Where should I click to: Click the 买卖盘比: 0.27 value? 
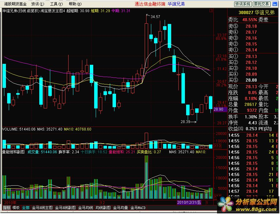click(x=149, y=152)
